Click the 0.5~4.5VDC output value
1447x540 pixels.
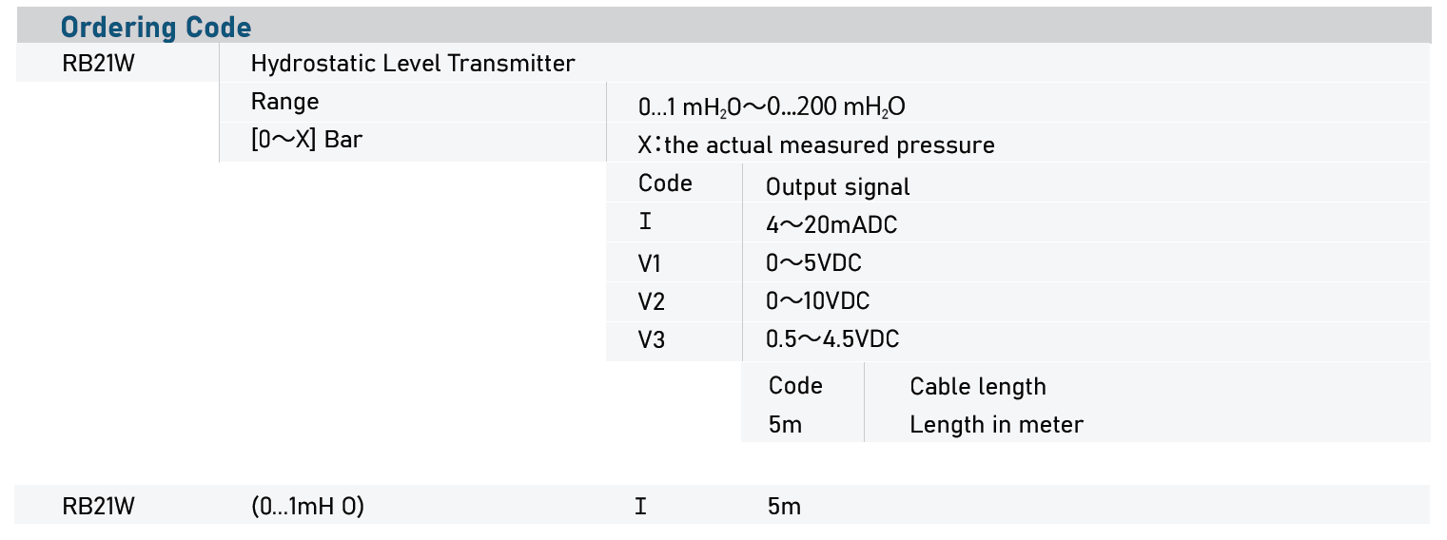831,339
